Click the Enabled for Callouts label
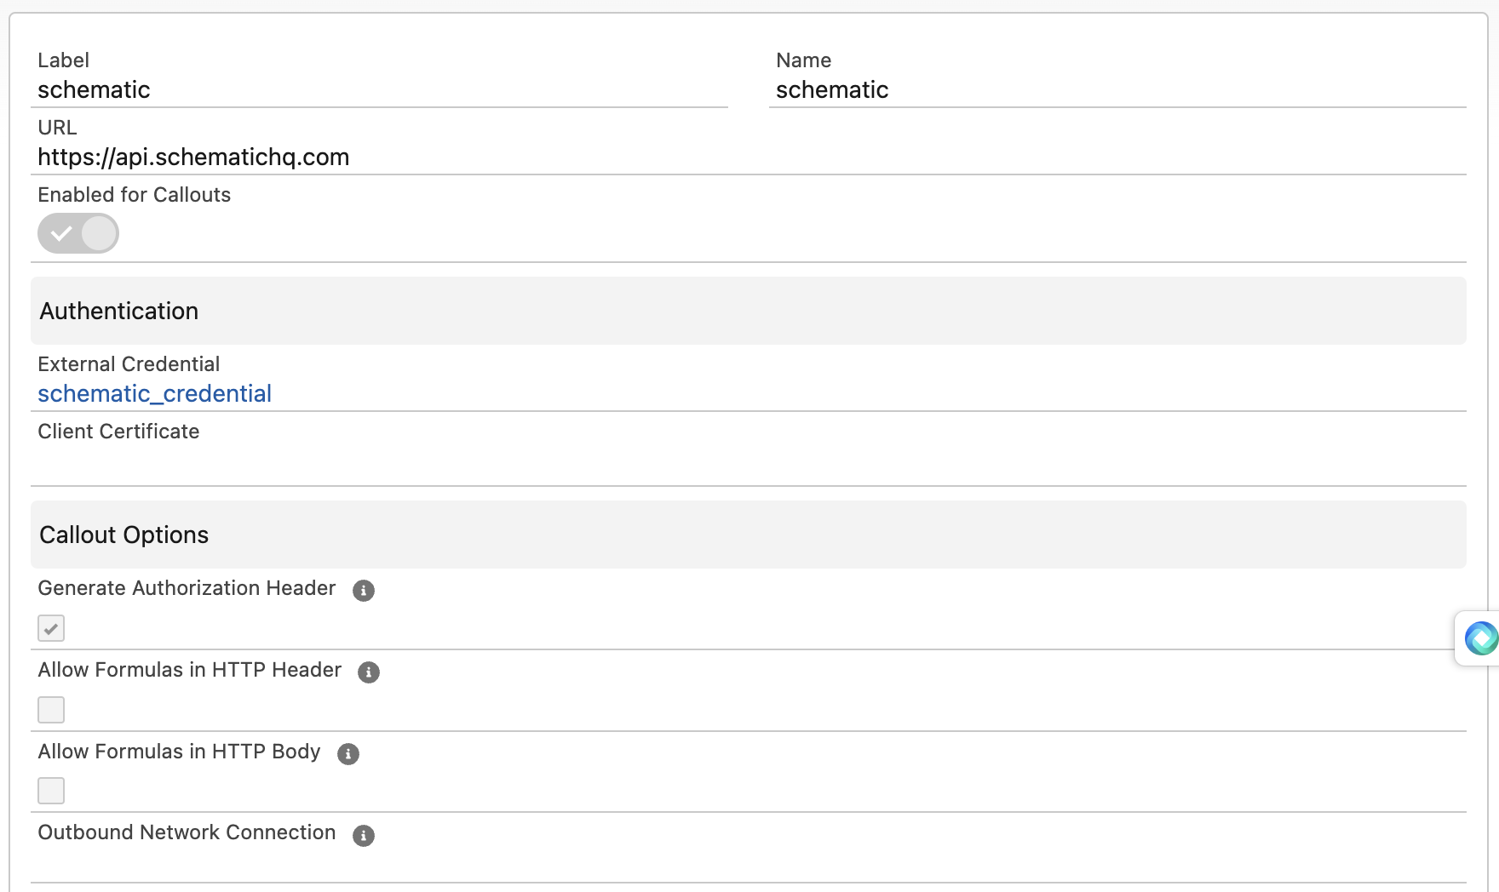The height and width of the screenshot is (892, 1499). pos(134,194)
